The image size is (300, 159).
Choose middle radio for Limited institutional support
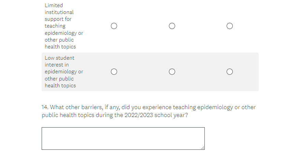click(x=172, y=26)
